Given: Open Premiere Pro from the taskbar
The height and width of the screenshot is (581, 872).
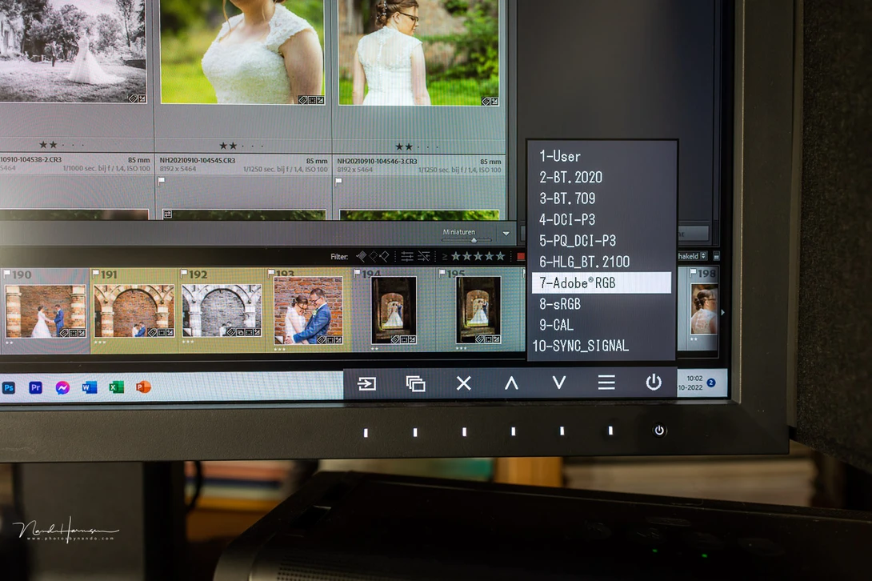Looking at the screenshot, I should [x=35, y=387].
